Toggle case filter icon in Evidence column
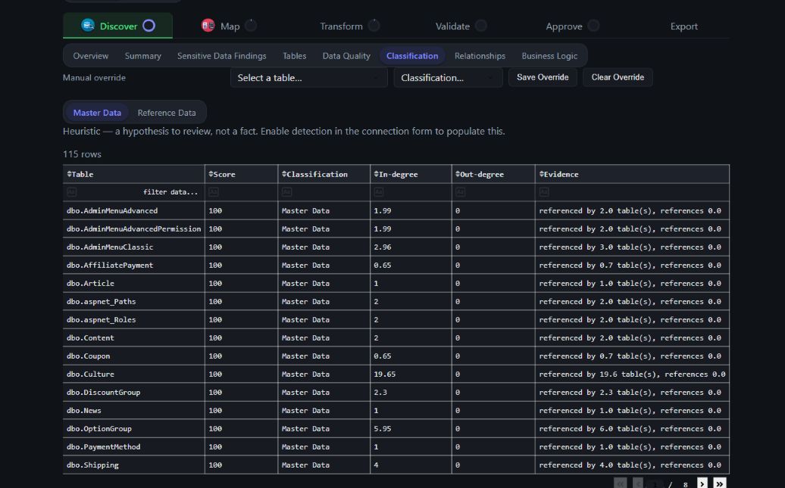Image resolution: width=785 pixels, height=488 pixels. tap(544, 192)
